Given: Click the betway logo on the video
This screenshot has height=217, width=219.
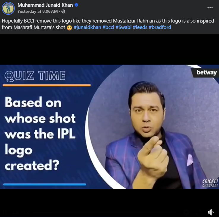Looking at the screenshot, I should coord(207,72).
